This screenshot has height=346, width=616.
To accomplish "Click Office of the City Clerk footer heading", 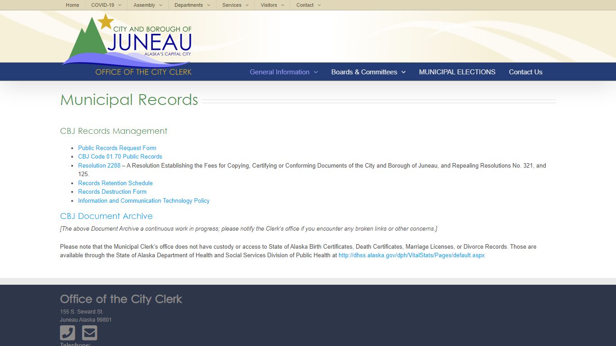I will pos(121,299).
